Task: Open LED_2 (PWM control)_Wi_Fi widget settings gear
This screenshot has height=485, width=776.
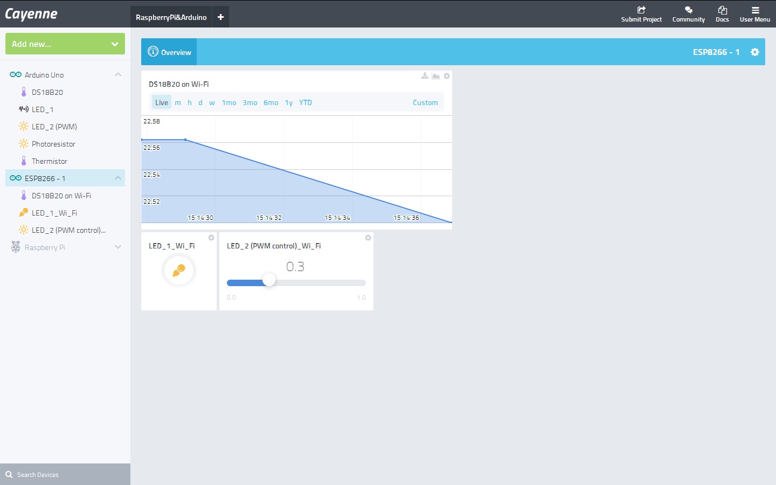Action: click(368, 238)
